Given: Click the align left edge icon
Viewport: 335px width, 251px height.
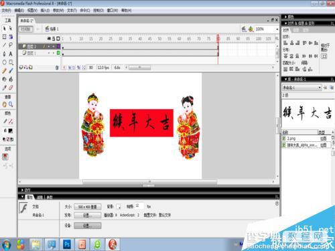Looking at the screenshot, I should pos(285,43).
